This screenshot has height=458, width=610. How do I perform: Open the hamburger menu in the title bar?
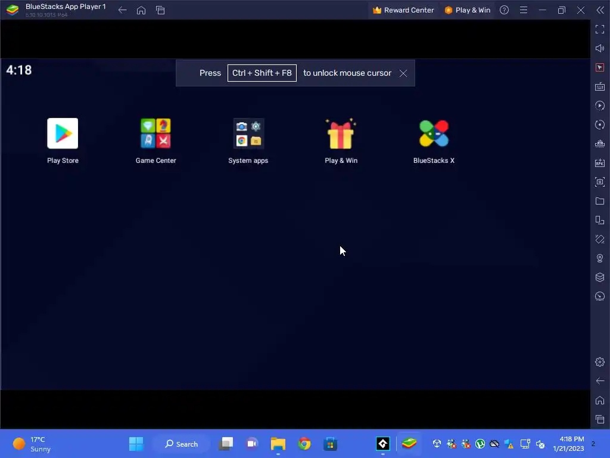[x=524, y=10]
